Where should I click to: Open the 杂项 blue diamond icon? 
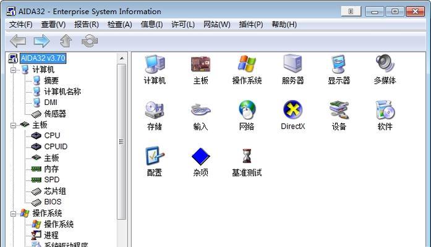click(200, 162)
